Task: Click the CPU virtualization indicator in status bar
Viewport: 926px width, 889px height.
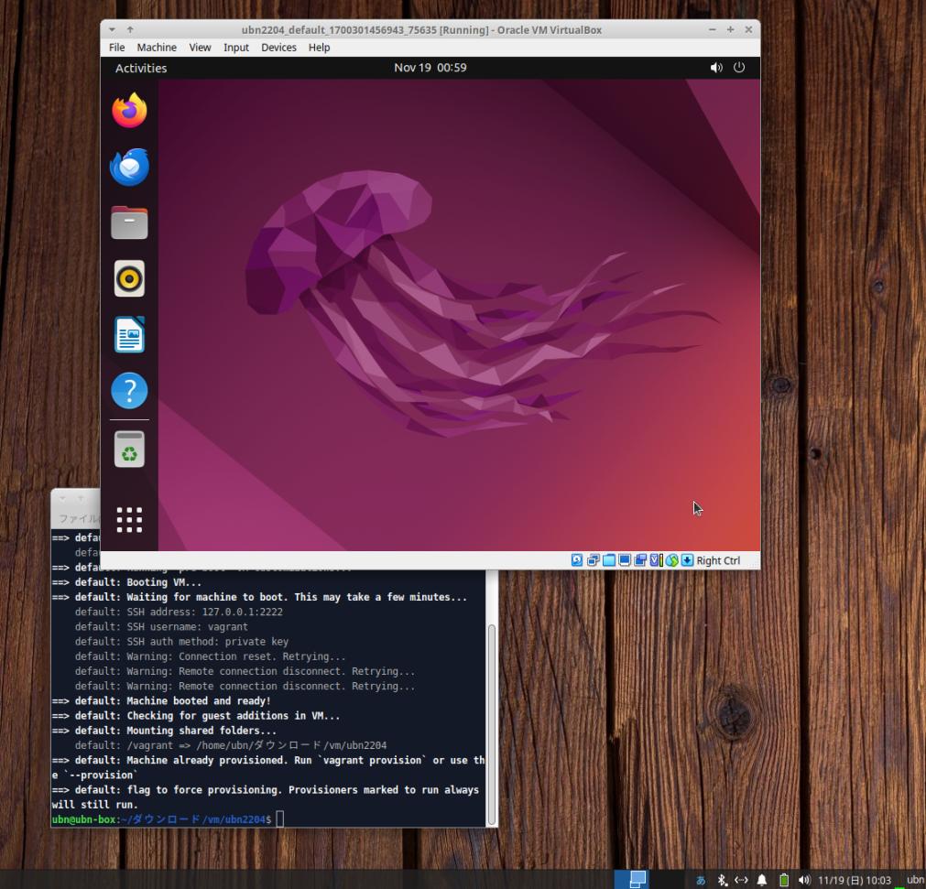Action: (x=656, y=560)
